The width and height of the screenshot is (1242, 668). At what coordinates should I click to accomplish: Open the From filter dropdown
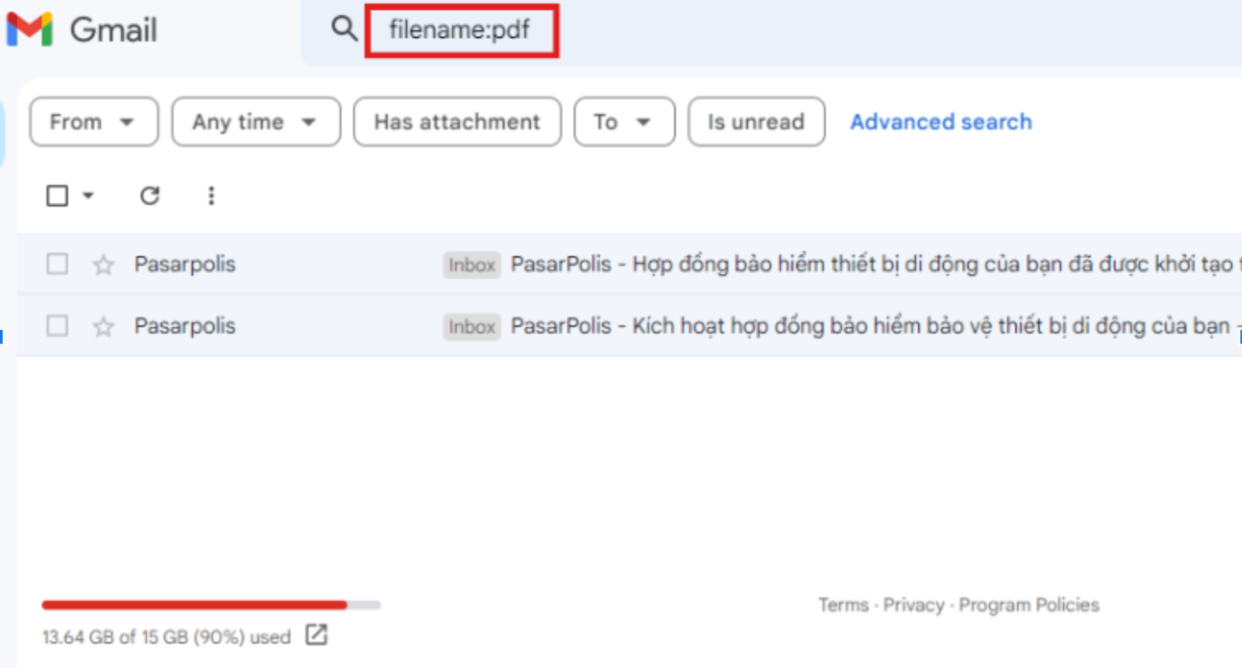click(94, 121)
